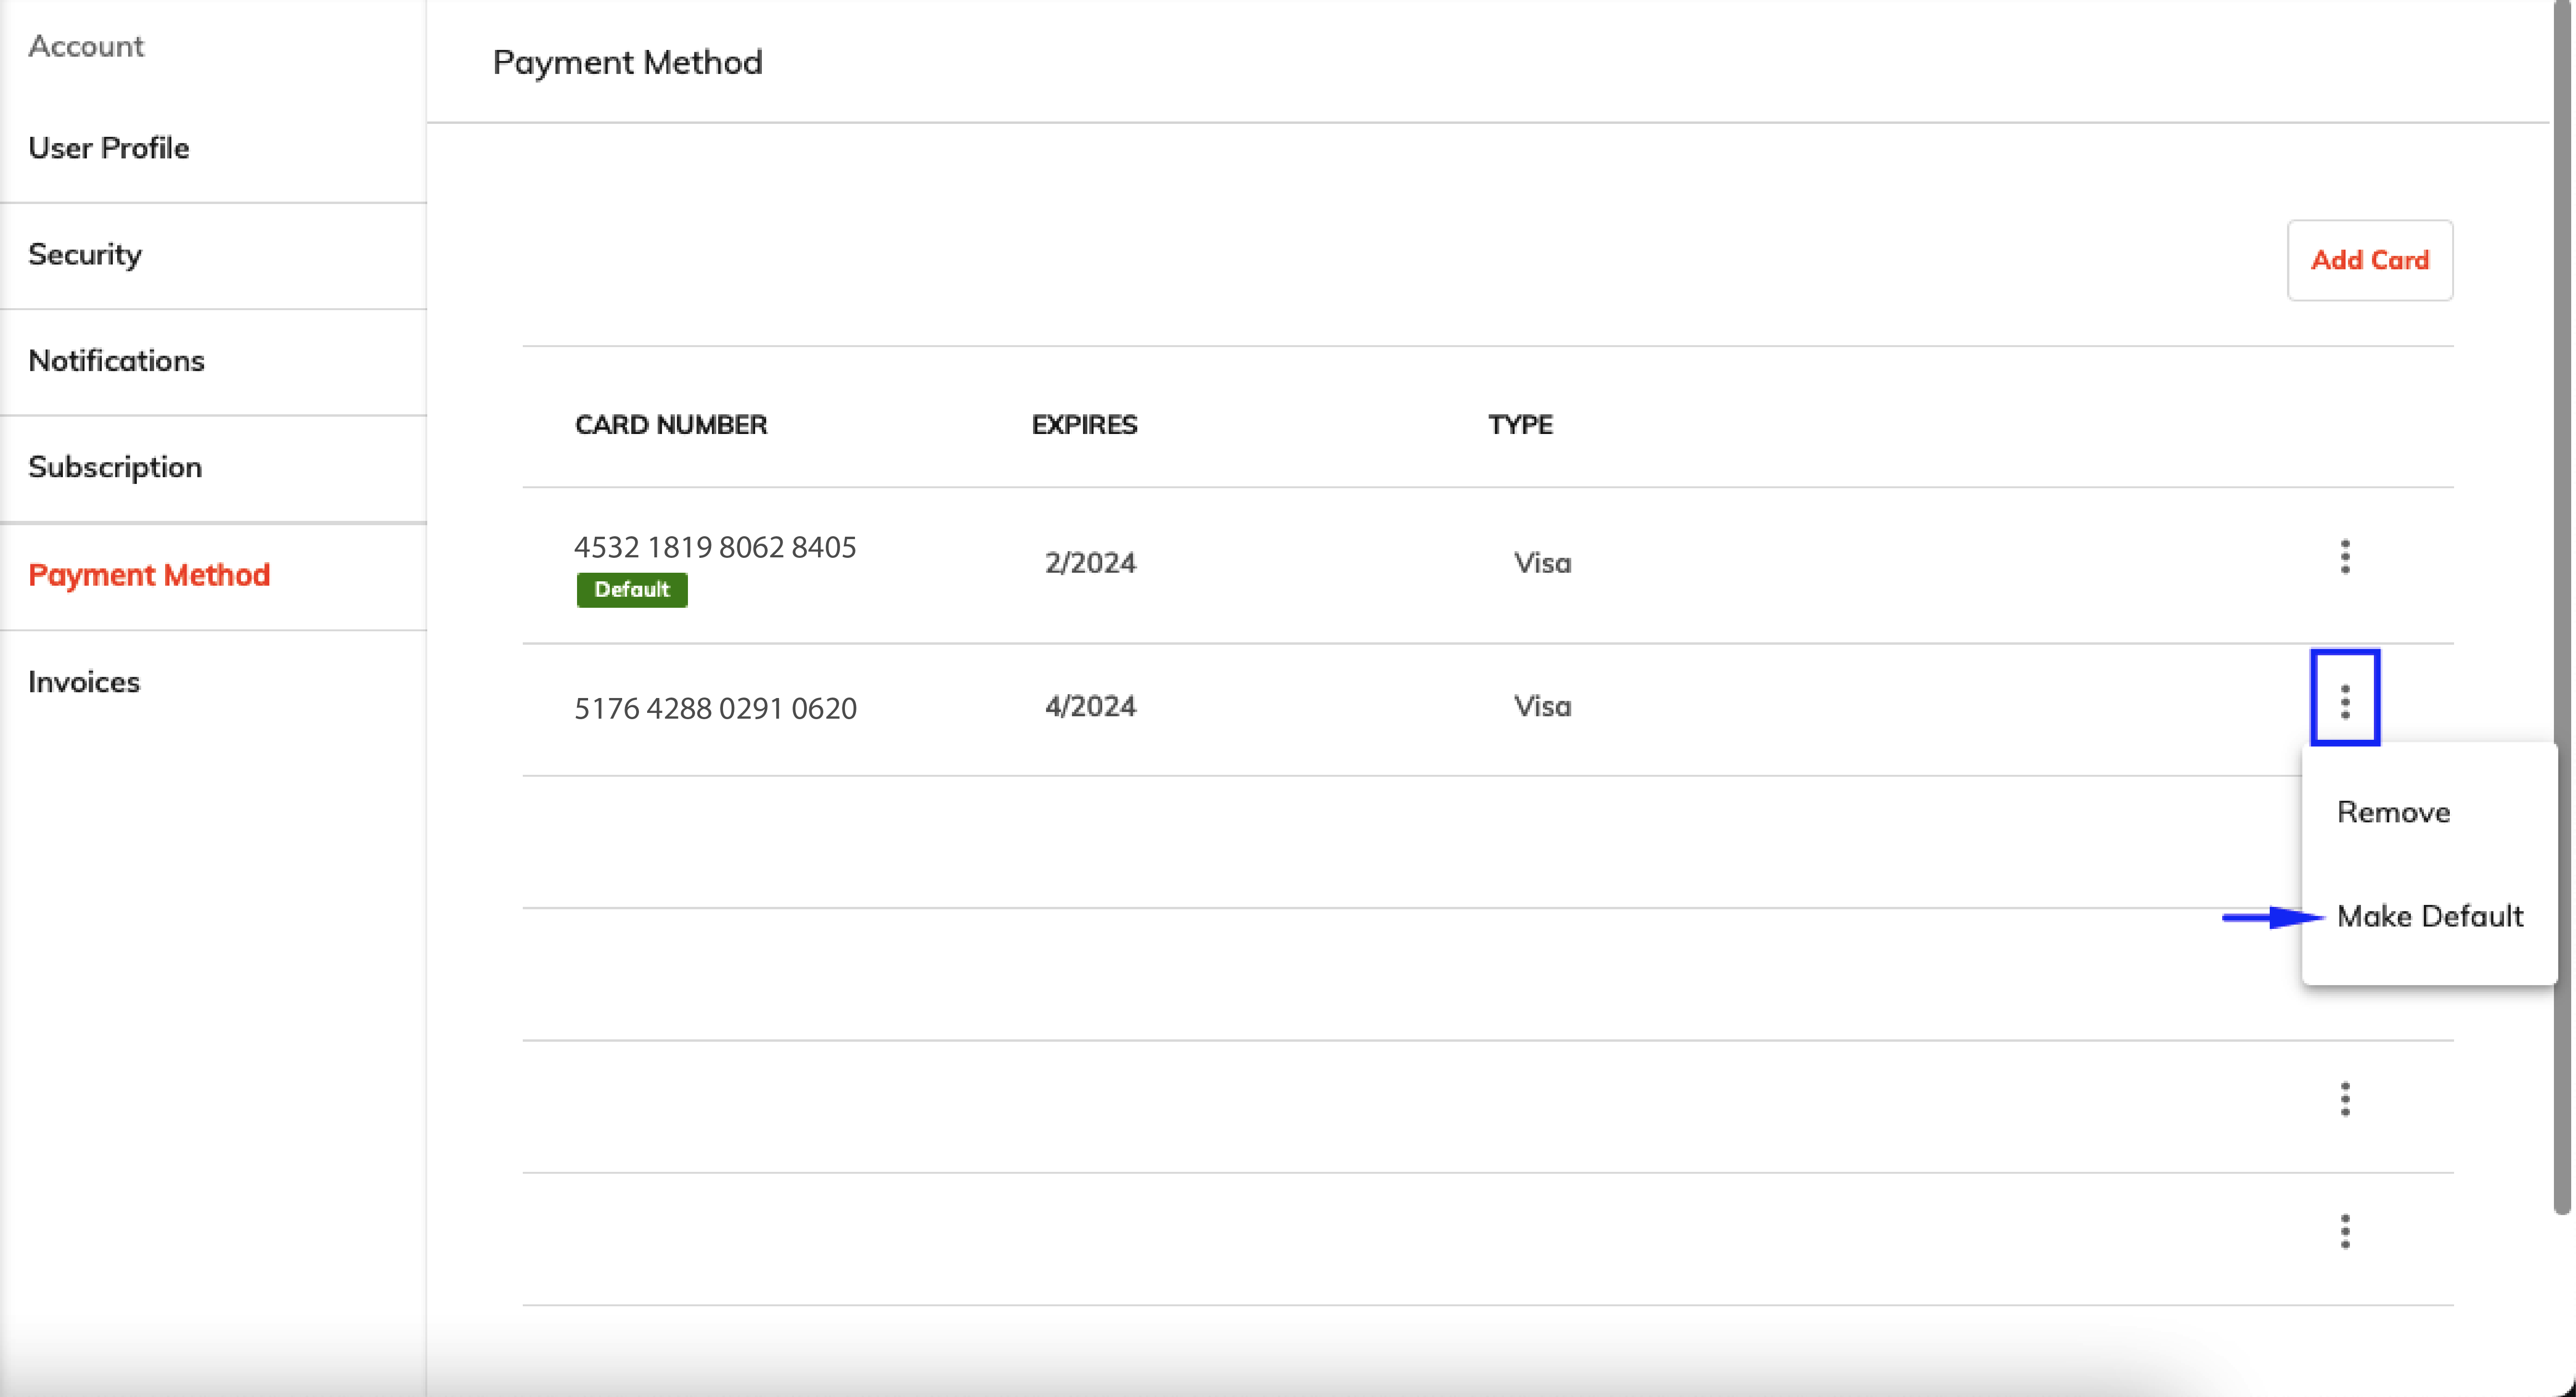Click the 4/2024 expiry date
This screenshot has height=1397, width=2576.
(1090, 706)
